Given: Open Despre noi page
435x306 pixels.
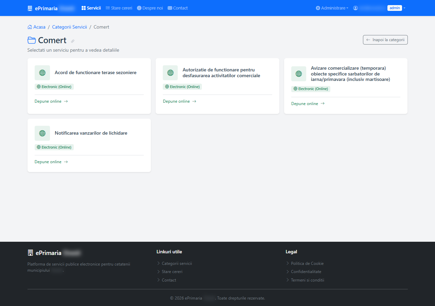Looking at the screenshot, I should [150, 8].
